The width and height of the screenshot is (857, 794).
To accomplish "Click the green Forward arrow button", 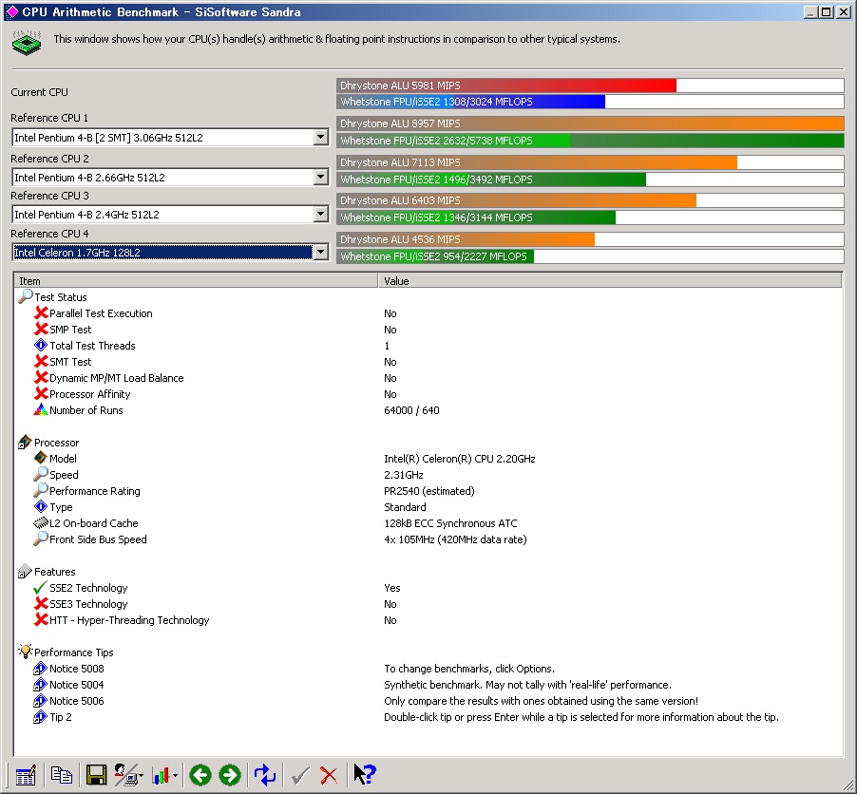I will 230,775.
